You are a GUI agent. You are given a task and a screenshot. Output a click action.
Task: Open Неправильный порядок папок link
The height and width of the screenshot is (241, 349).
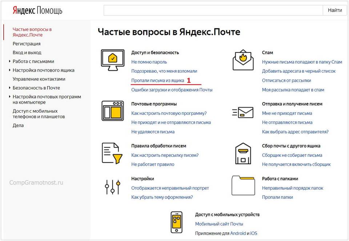tap(292, 188)
